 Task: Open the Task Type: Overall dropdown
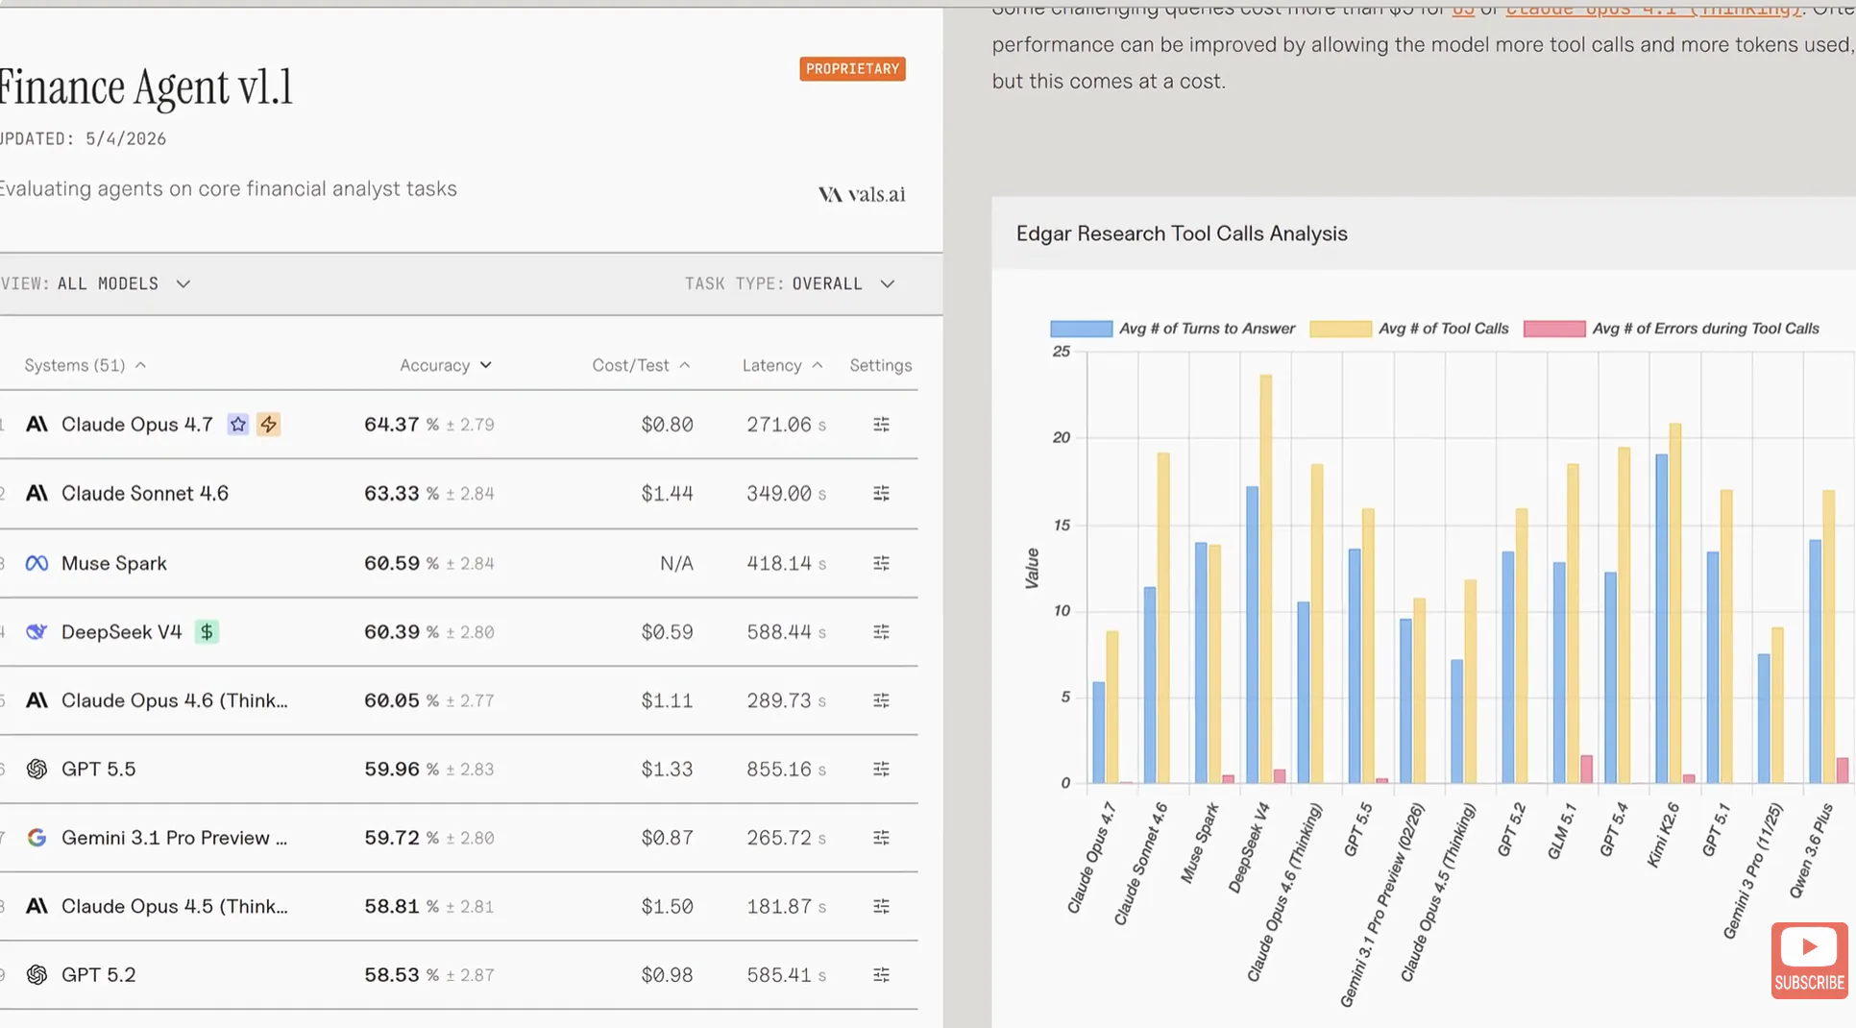tap(790, 284)
